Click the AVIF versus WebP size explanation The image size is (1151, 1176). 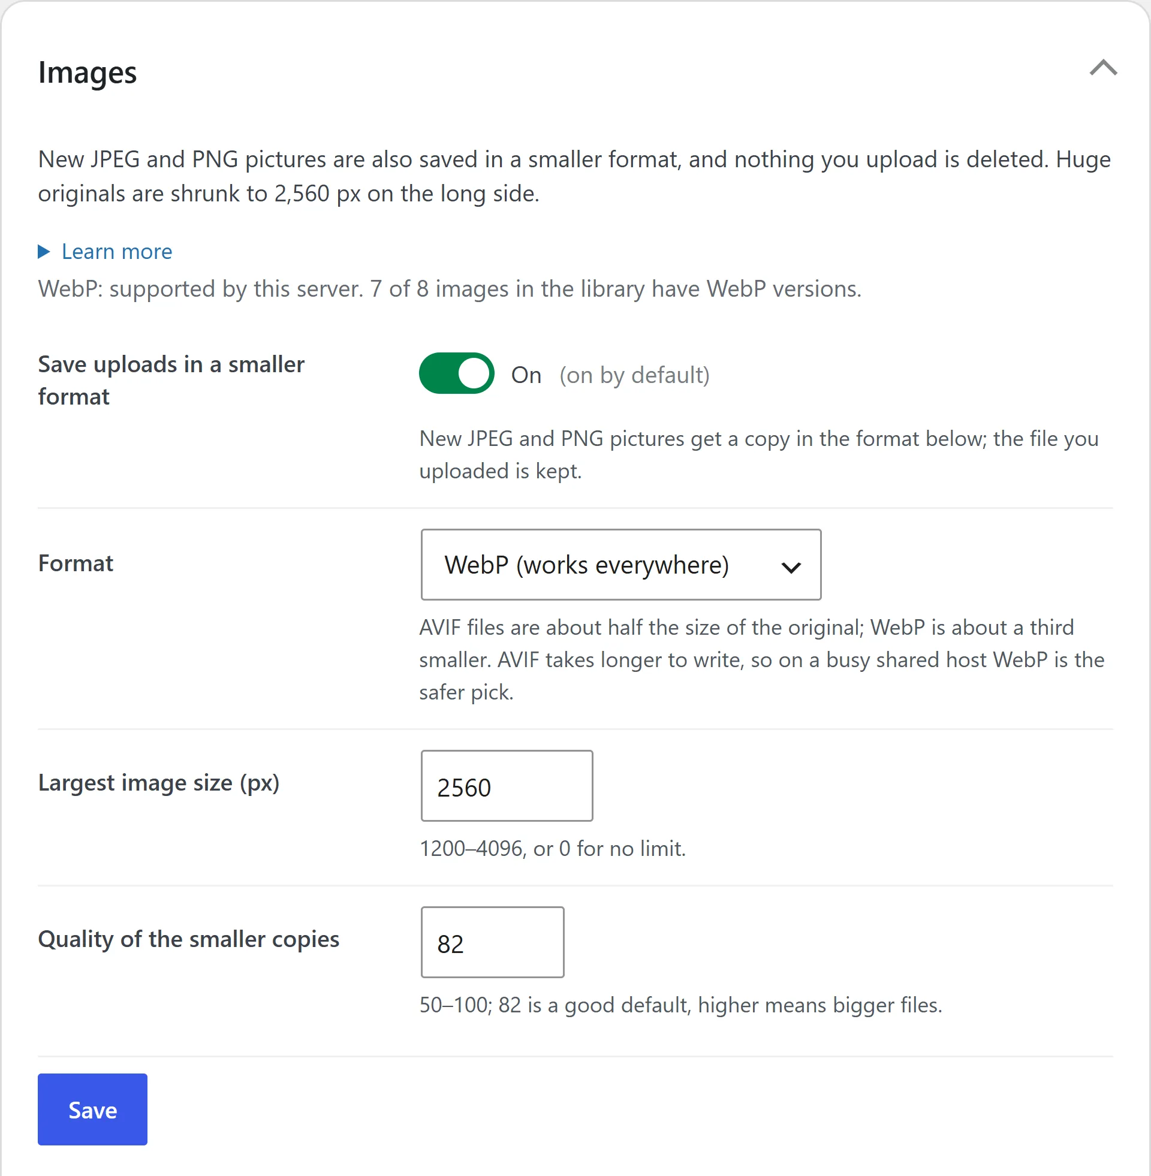[x=762, y=660]
